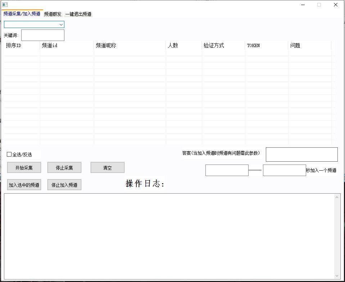Clear the list with 清空 button

coord(107,168)
